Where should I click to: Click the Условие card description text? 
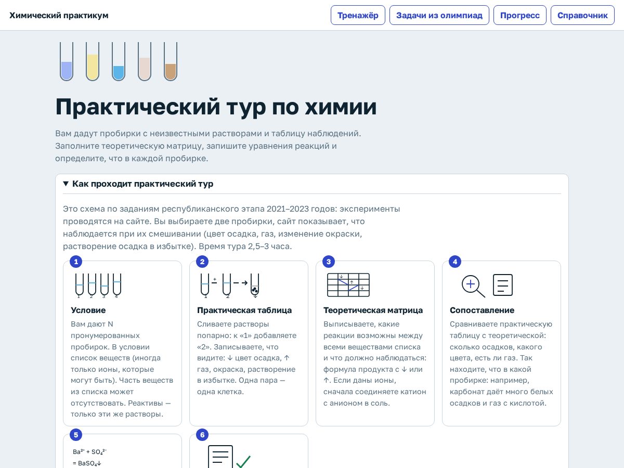(x=122, y=369)
